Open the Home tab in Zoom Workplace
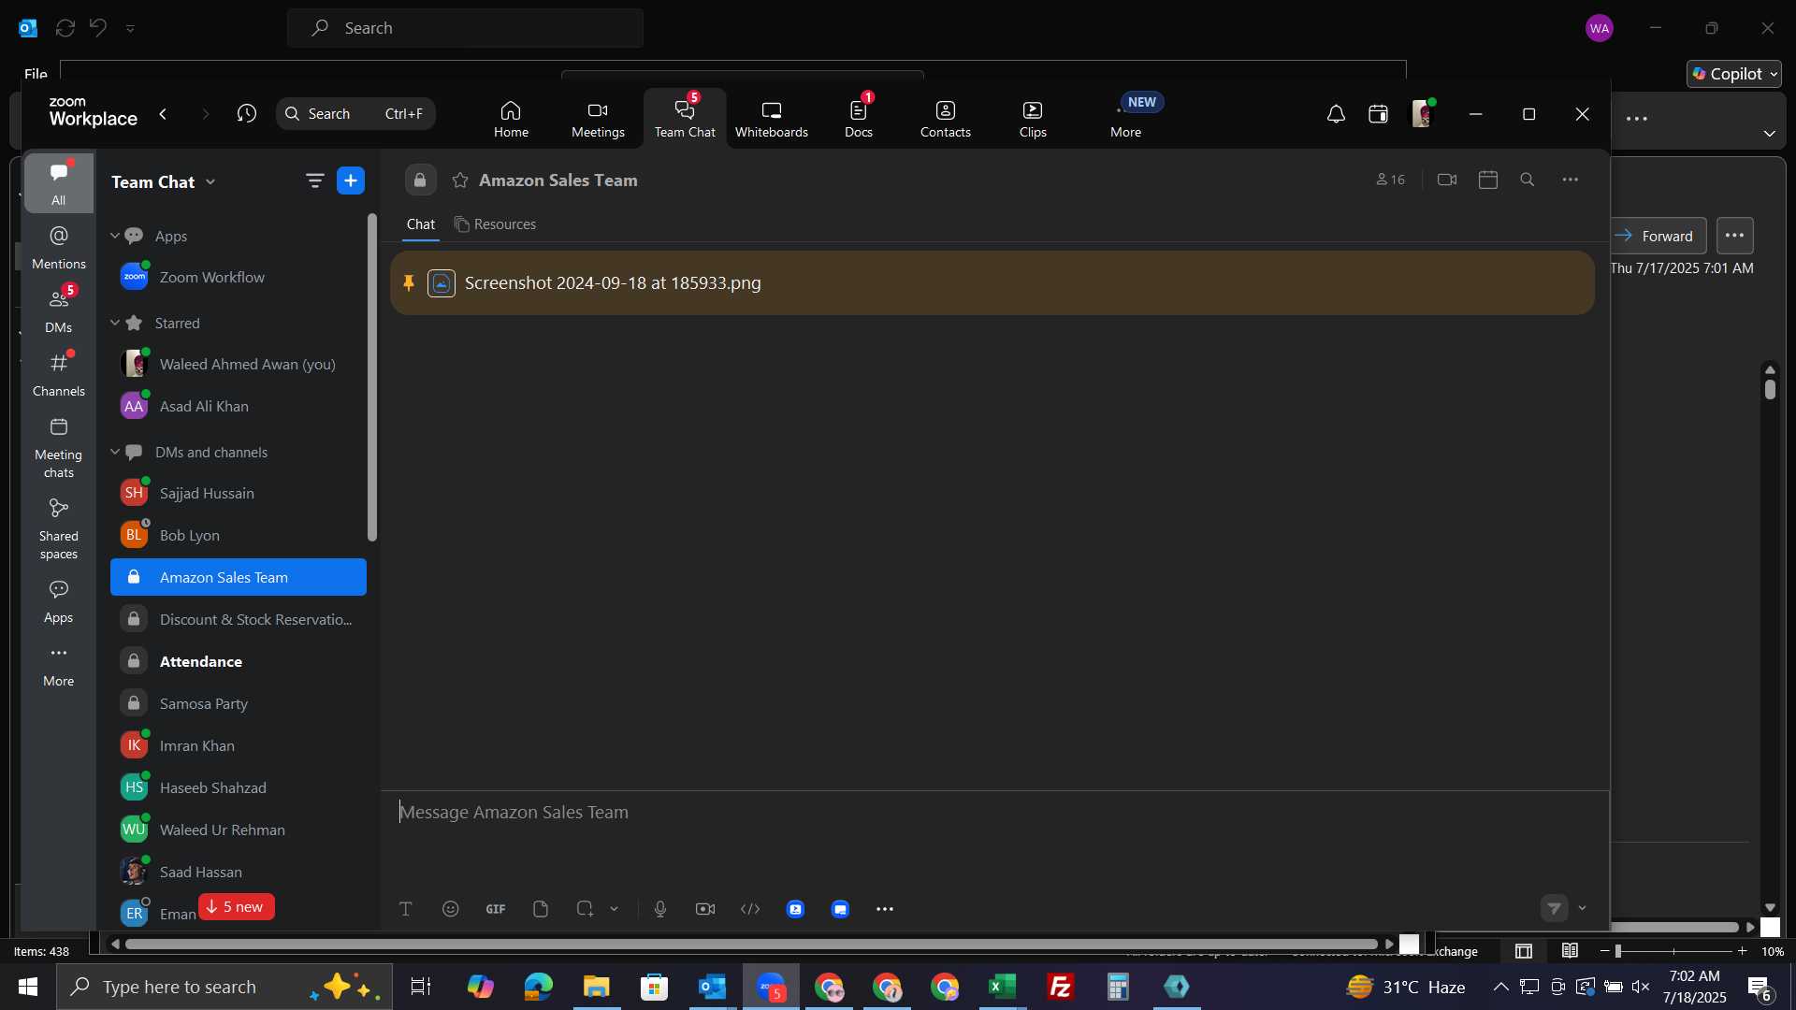 click(x=511, y=120)
